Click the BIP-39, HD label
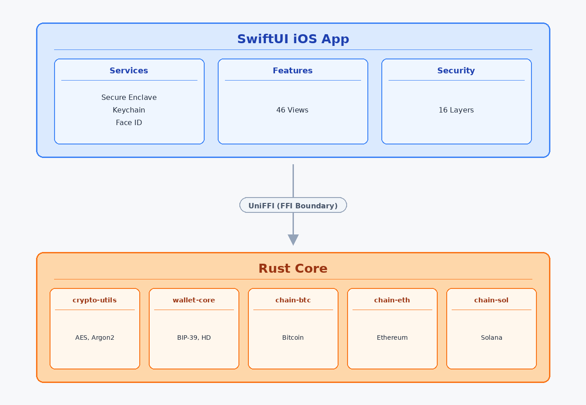The height and width of the screenshot is (405, 586). (x=194, y=337)
